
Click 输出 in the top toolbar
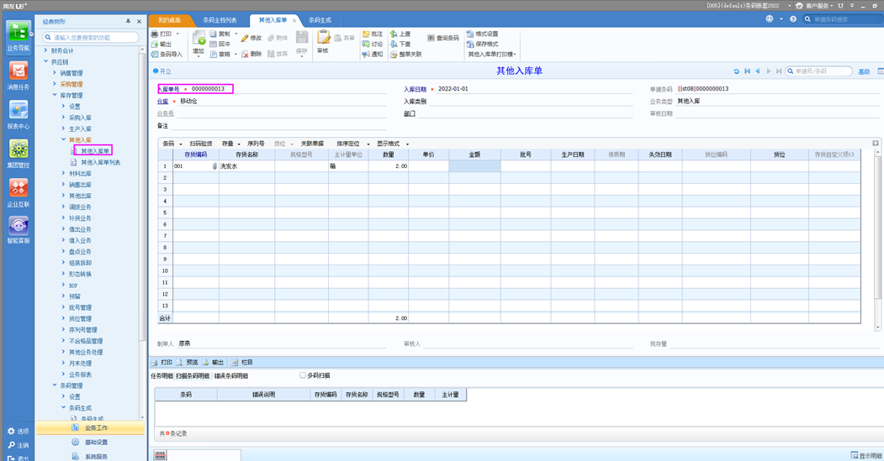pos(161,44)
